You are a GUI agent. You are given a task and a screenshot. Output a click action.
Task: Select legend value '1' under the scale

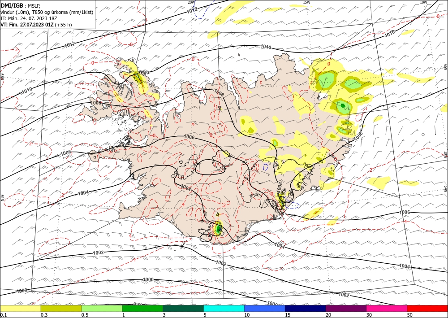click(x=124, y=315)
